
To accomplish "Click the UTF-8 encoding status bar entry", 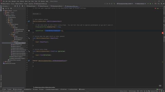I will coord(141,91).
